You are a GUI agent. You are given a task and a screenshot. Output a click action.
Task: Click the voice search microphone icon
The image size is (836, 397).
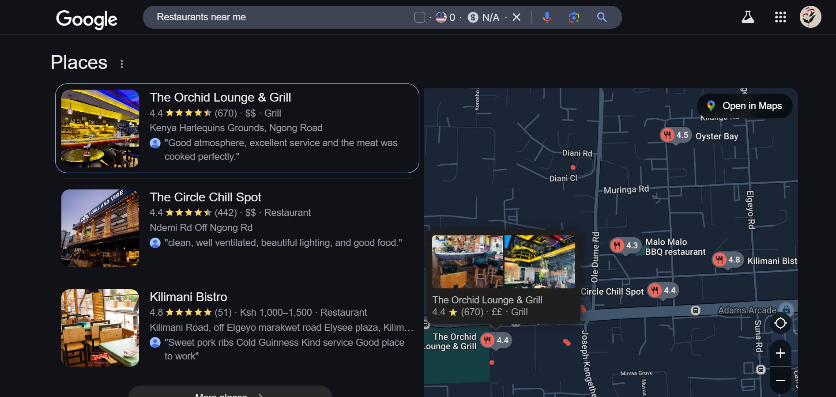click(546, 17)
